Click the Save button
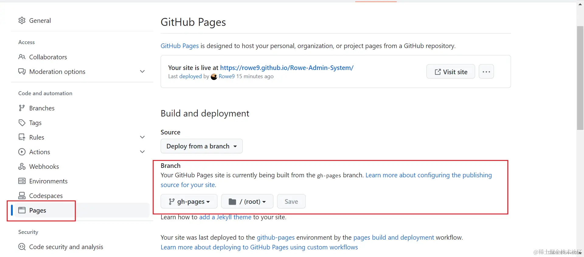 [291, 201]
